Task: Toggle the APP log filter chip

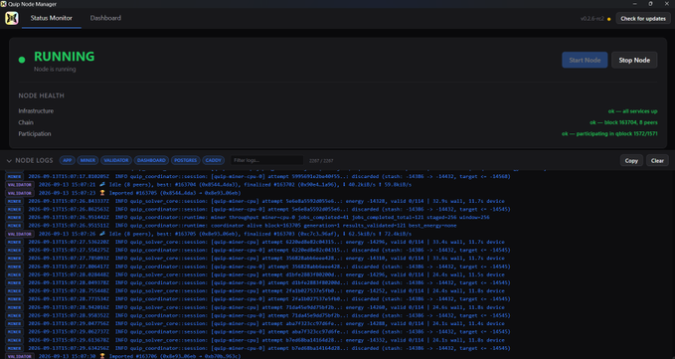Action: 68,160
